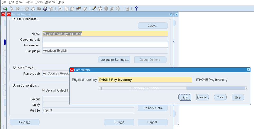Click the toolbar icon left of the Help question mark
This screenshot has width=254, height=129.
127,9
